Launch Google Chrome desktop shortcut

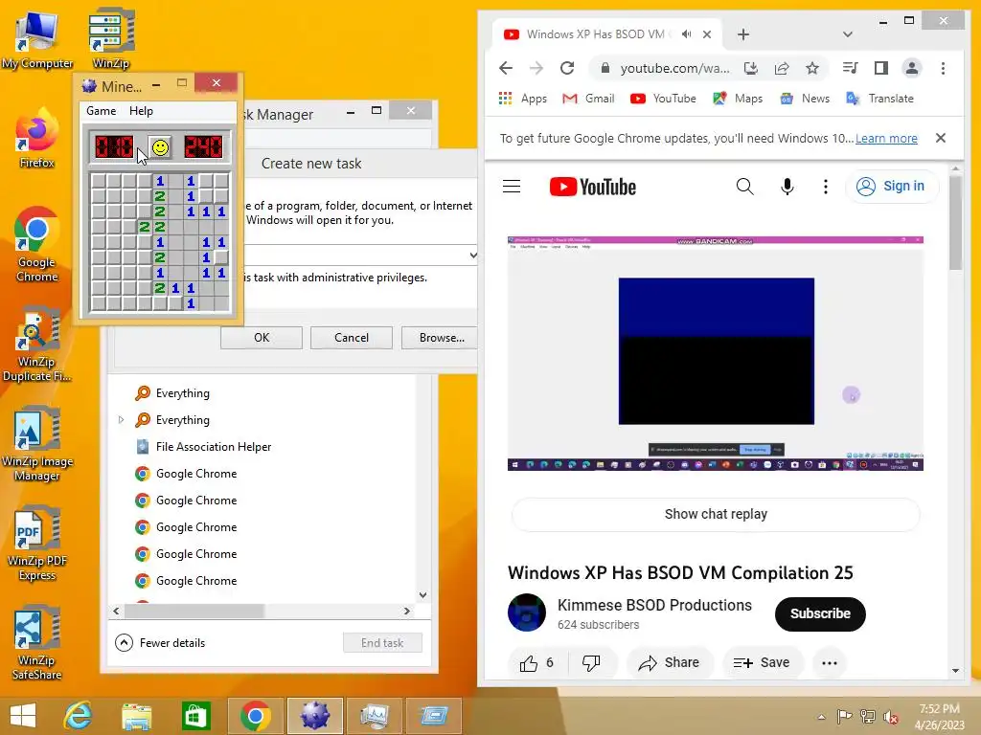37,244
